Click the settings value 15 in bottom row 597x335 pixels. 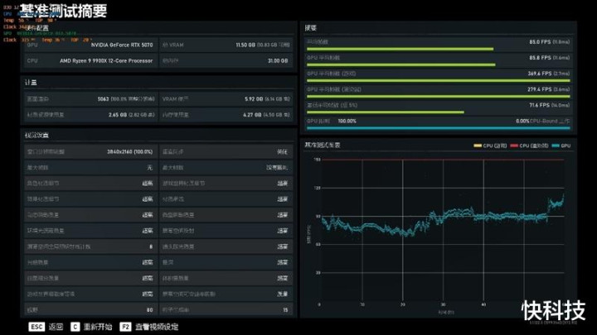[285, 310]
